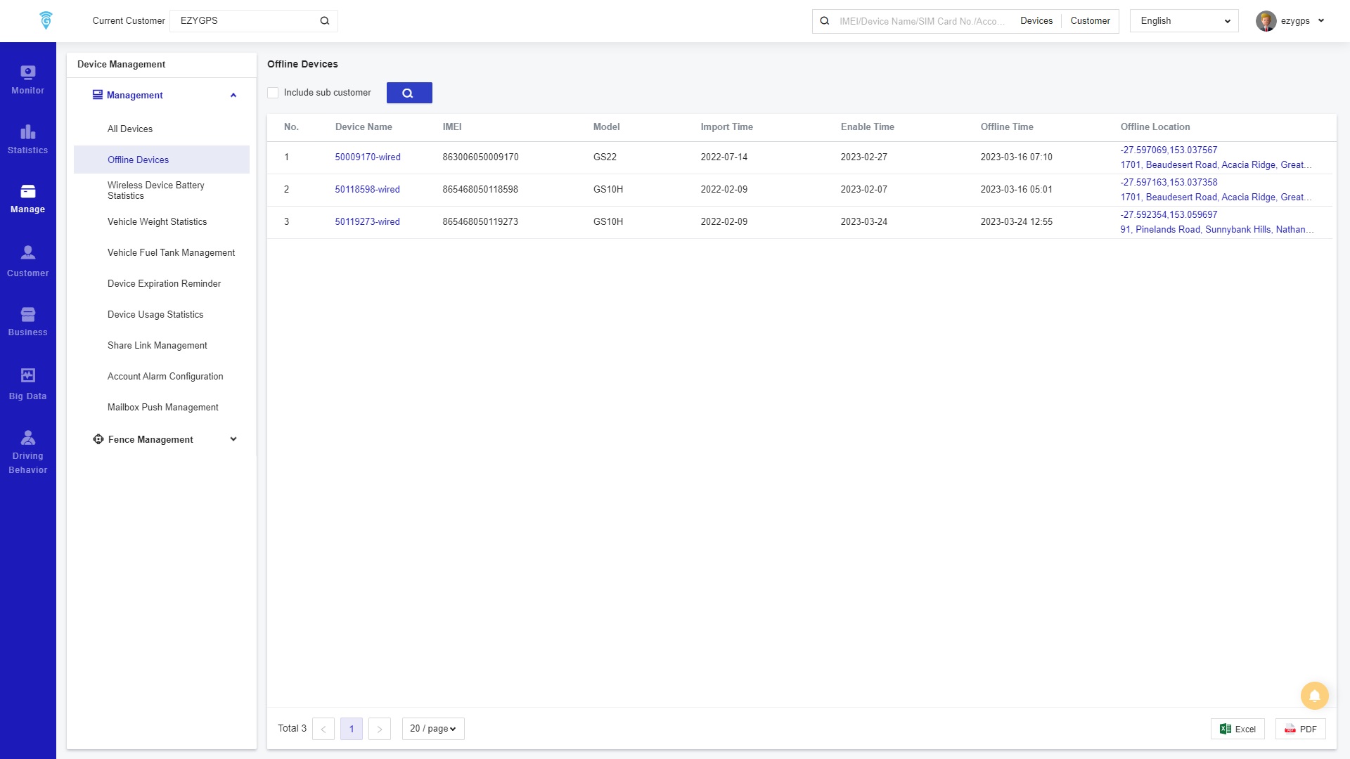Click the orange notification bell icon

(x=1313, y=696)
